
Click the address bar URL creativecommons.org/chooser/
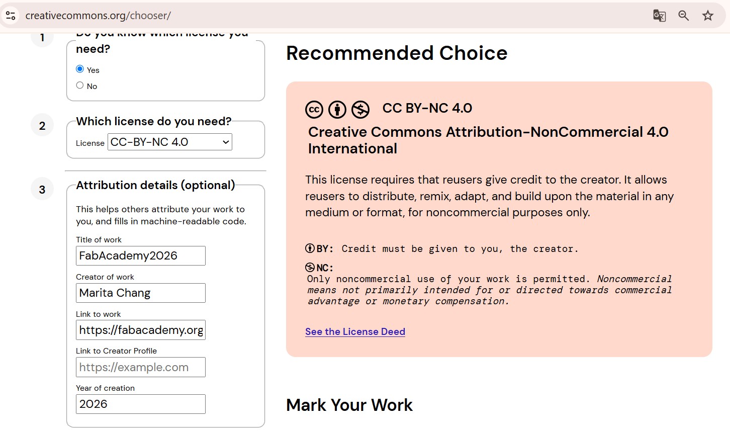pyautogui.click(x=98, y=16)
